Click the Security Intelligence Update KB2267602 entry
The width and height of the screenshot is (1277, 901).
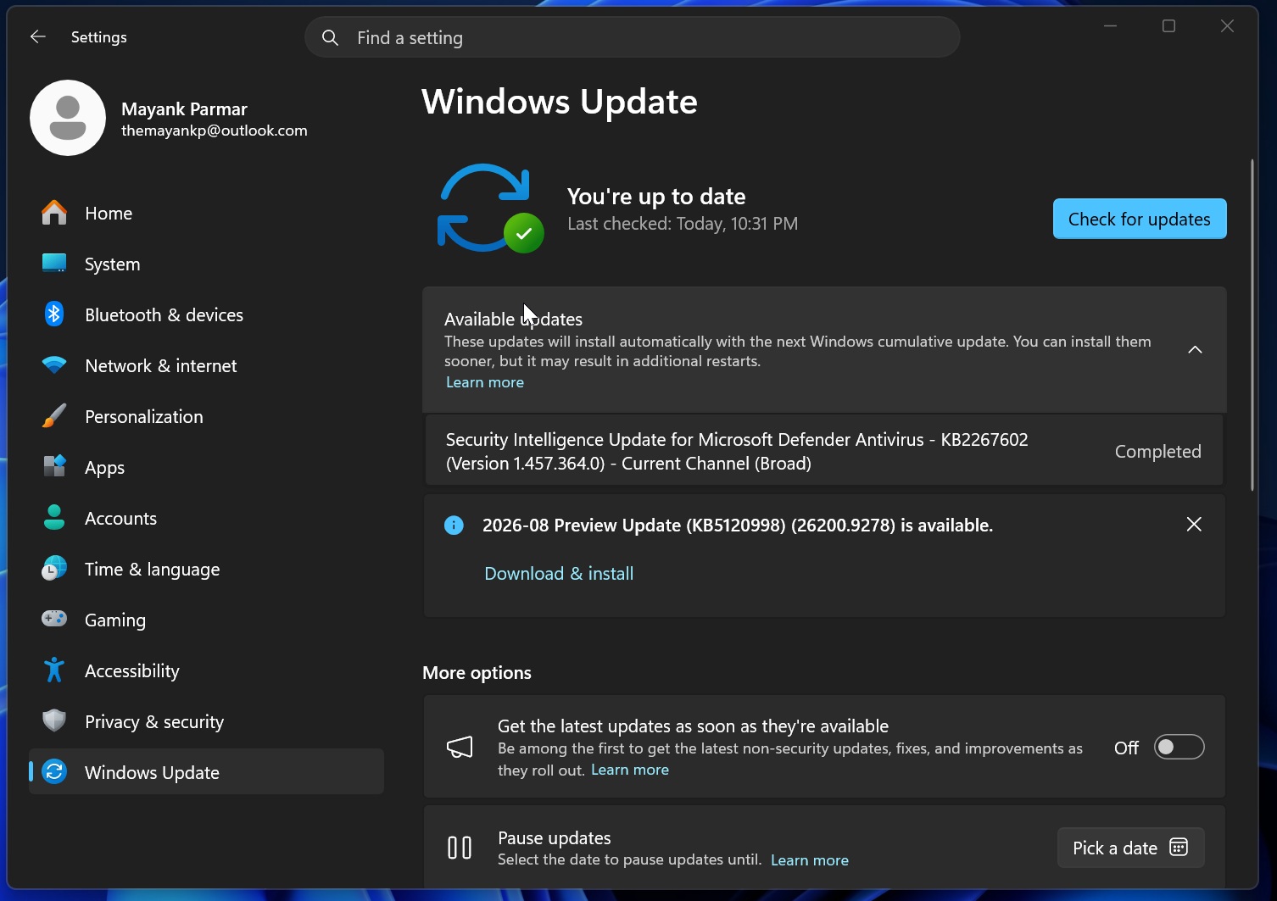click(824, 451)
